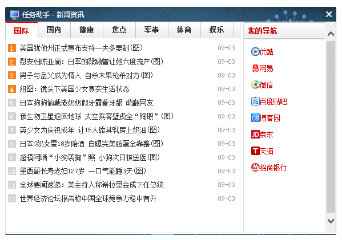Click the orange rank 1 badge
Viewport: 342px width, 240px height.
12,48
